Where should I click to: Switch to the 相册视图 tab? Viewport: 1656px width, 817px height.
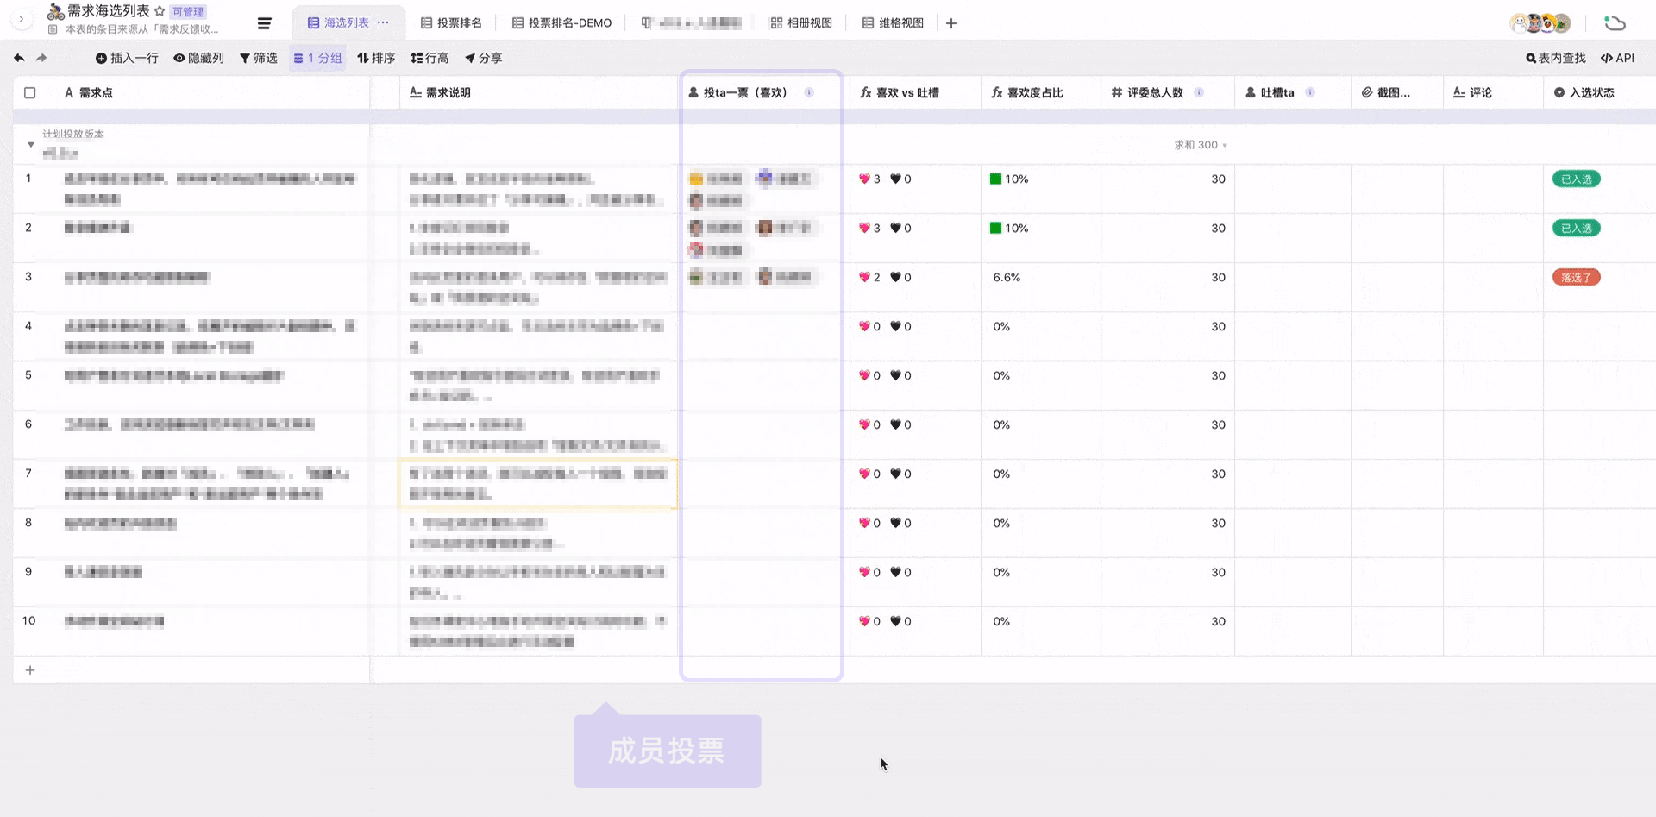click(801, 23)
